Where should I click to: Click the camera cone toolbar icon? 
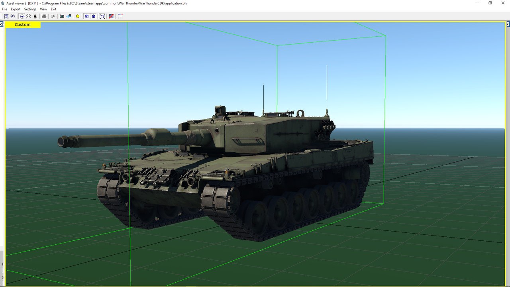point(53,16)
